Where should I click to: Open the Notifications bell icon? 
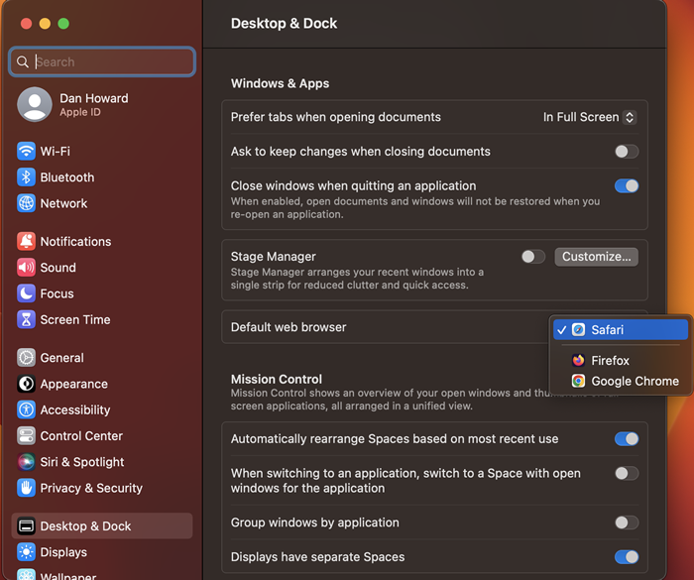(x=26, y=241)
